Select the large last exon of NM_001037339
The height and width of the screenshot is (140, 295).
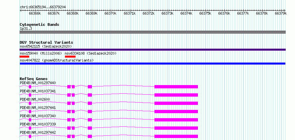[x=176, y=128]
